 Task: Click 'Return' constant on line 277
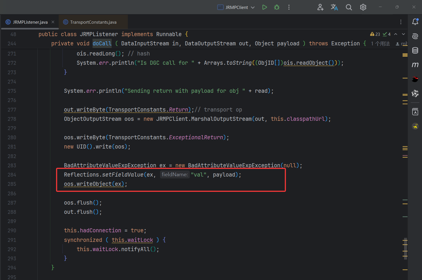[x=178, y=110]
